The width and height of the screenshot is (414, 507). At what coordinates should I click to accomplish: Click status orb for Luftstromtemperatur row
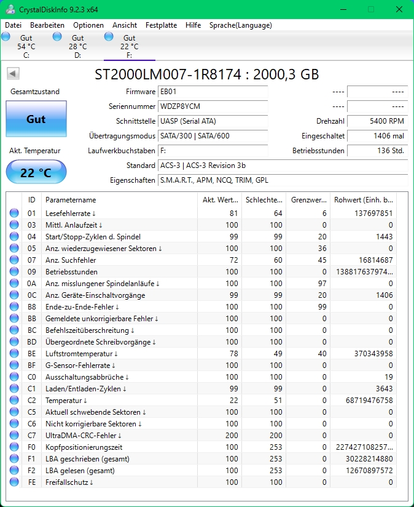pyautogui.click(x=14, y=353)
